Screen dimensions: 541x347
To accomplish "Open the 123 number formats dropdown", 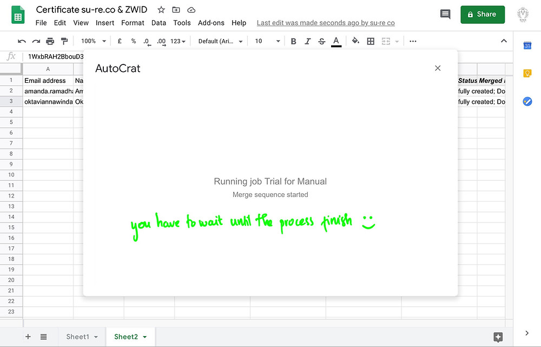I will click(177, 41).
